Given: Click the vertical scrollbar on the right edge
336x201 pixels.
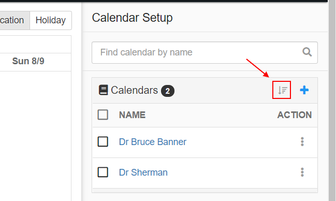Looking at the screenshot, I should coord(332,101).
